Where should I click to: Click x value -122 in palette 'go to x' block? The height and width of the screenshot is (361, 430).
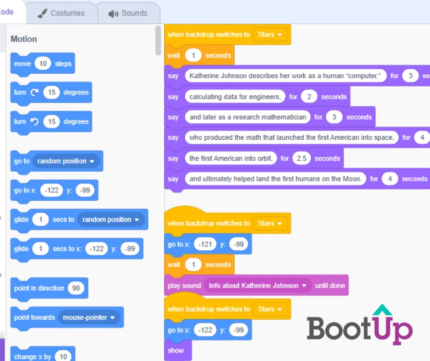tap(52, 190)
